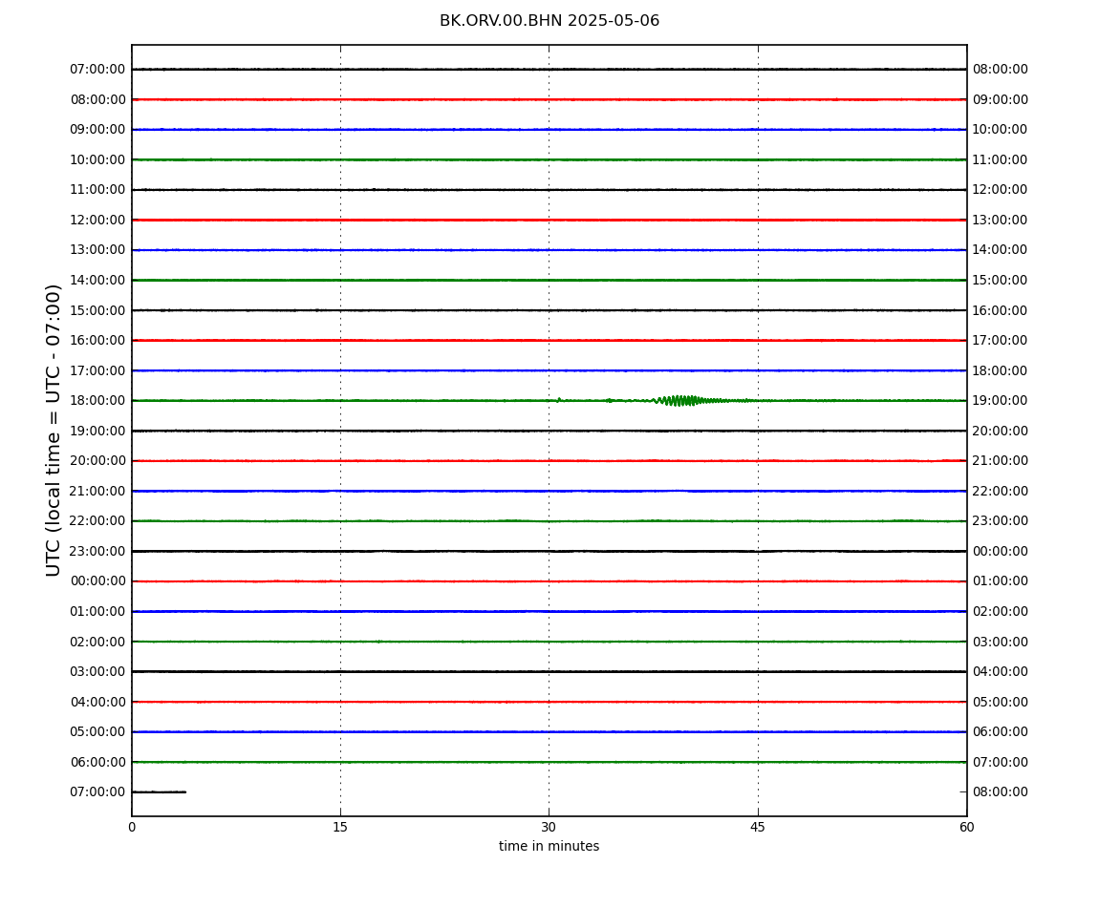The width and height of the screenshot is (1099, 907).
Task: Select left-axis time label 04:00:00
Action: 97,702
